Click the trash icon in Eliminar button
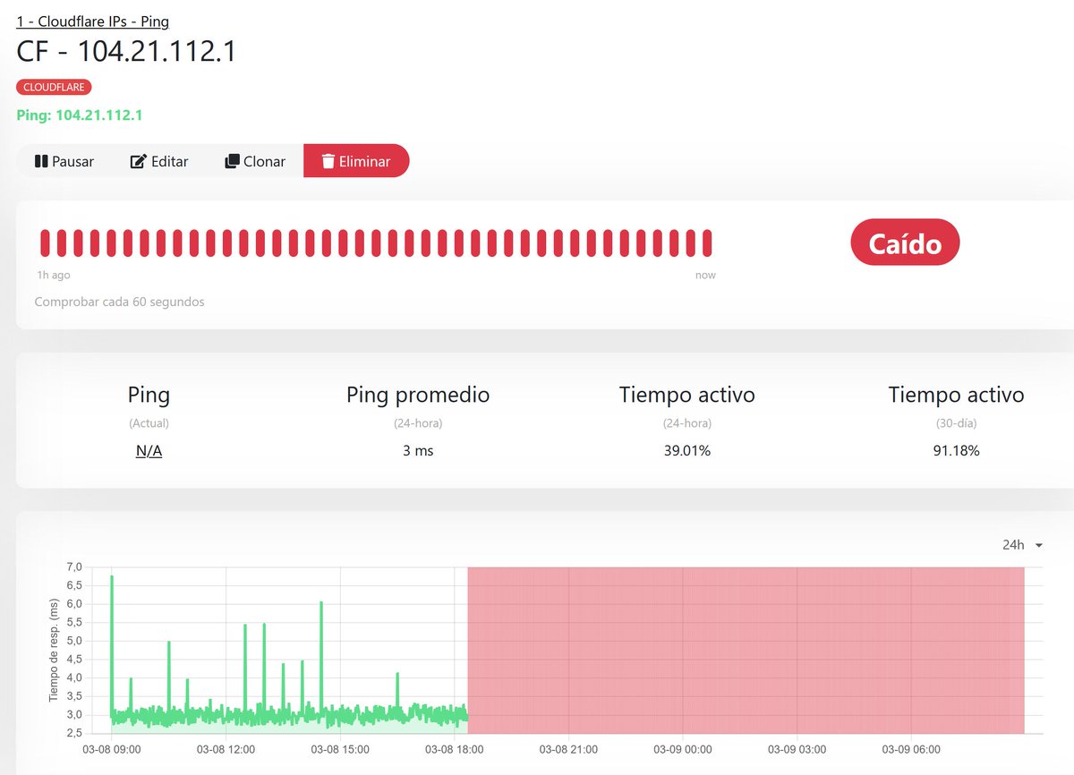This screenshot has height=775, width=1074. (328, 161)
